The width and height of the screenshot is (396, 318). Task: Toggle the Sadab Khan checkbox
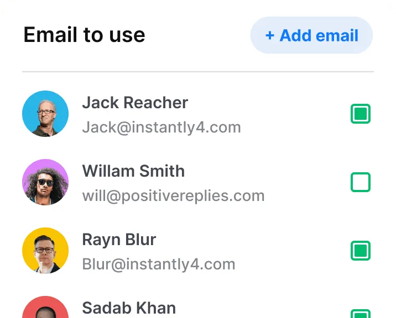click(361, 314)
